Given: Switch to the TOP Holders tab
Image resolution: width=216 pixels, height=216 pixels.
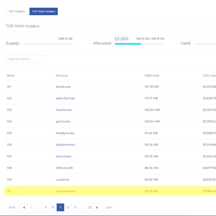Looking at the screenshot, I should (17, 11).
